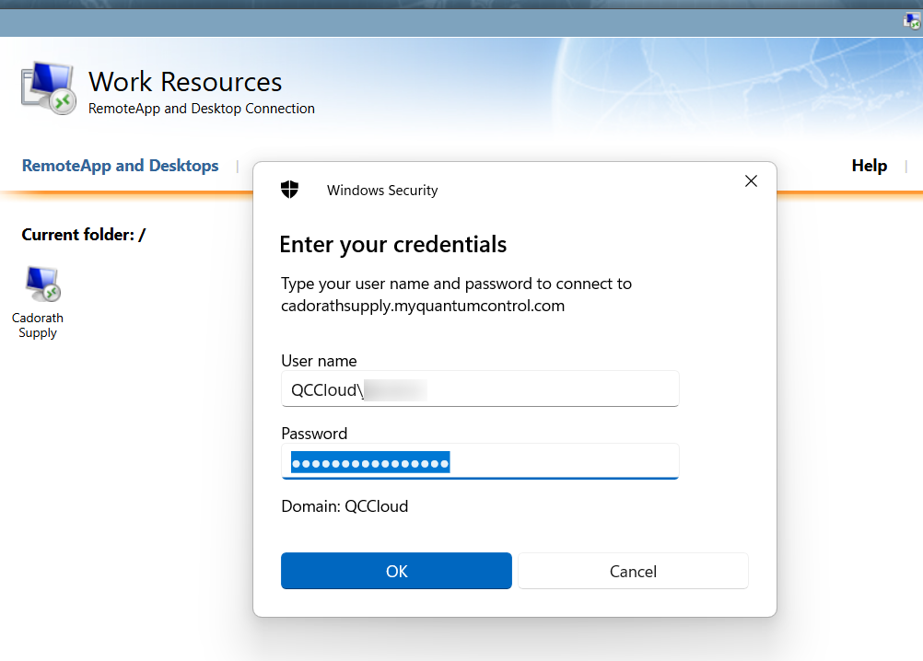The height and width of the screenshot is (661, 923).
Task: Click the RemoteApp tray icon at top right
Action: click(911, 22)
